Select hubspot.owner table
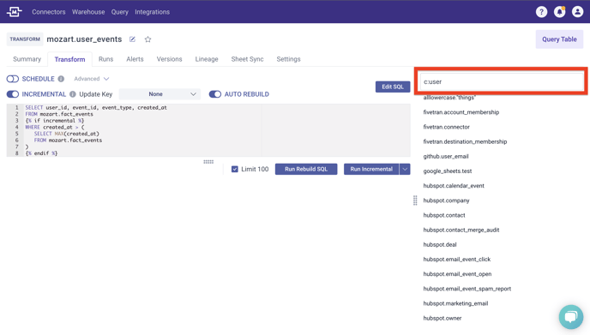The image size is (590, 335). point(442,318)
